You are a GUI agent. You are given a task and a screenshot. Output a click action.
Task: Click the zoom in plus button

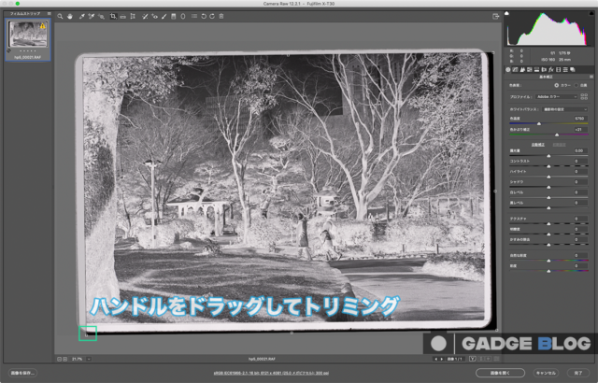pos(65,359)
